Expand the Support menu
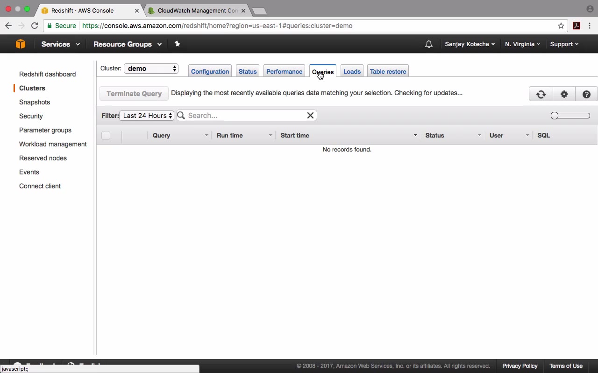 click(x=564, y=44)
